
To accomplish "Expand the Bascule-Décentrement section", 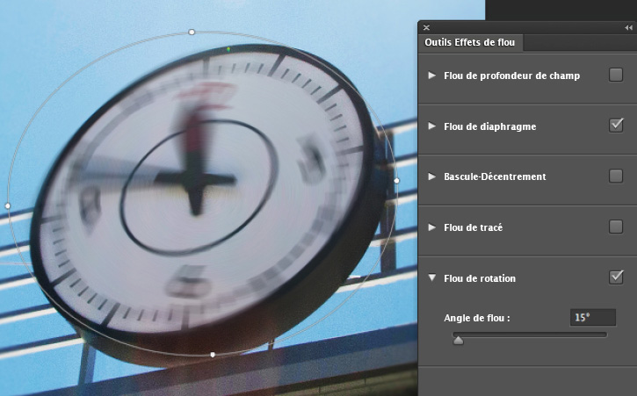I will (x=432, y=176).
